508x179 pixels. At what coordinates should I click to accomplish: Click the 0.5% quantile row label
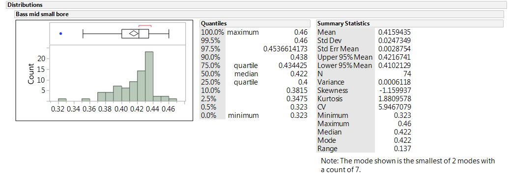coord(209,107)
